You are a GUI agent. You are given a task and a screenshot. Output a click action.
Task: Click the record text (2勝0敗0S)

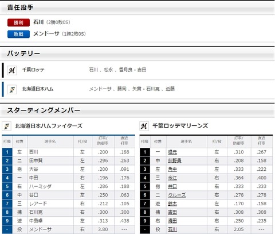point(58,22)
